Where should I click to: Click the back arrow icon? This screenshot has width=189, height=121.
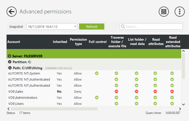(11, 12)
